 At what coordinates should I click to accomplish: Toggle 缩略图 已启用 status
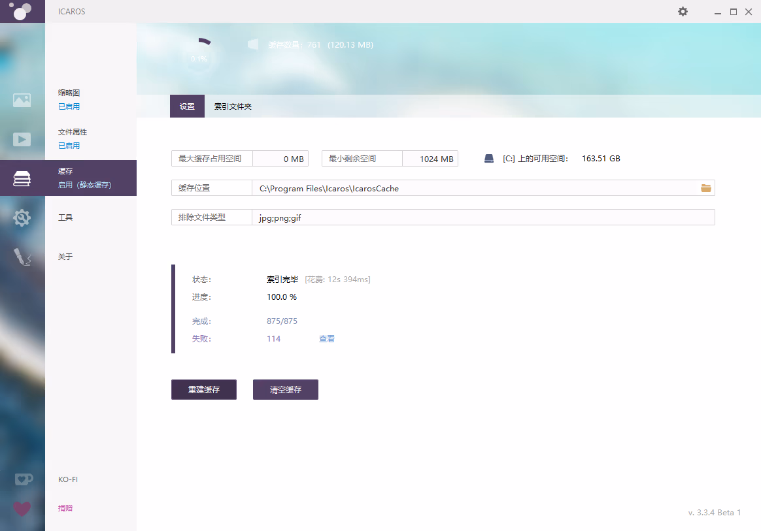coord(69,106)
